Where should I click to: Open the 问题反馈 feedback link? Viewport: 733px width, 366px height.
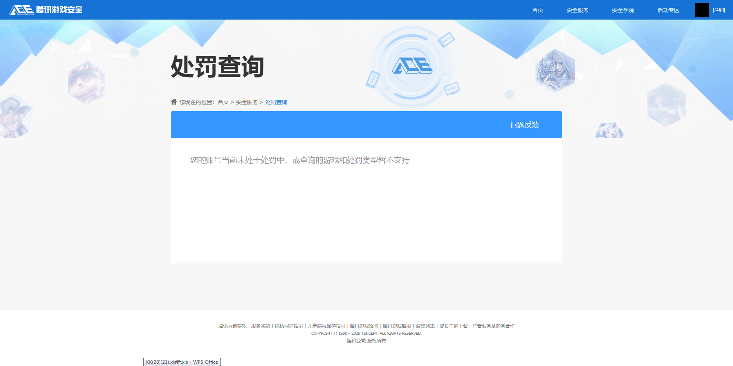tap(525, 124)
